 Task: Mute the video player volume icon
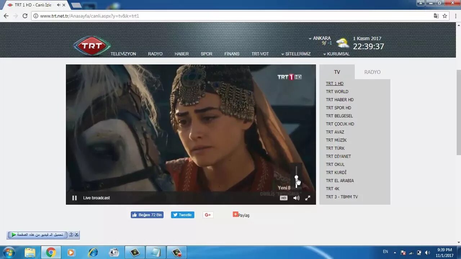click(x=296, y=198)
